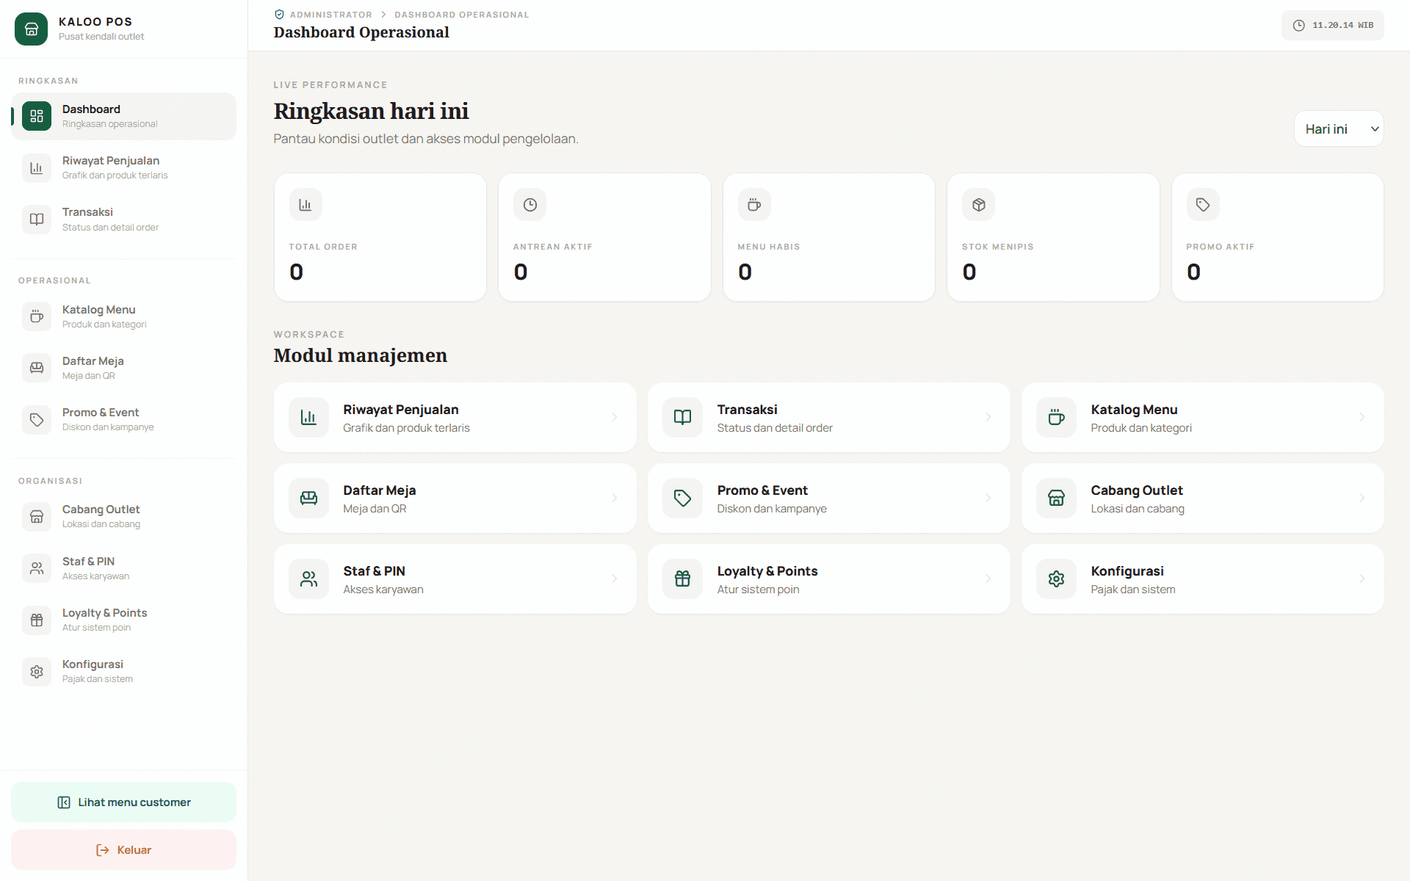This screenshot has height=881, width=1410.
Task: Click the shield icon next to Administrator breadcrumb
Action: 279,15
